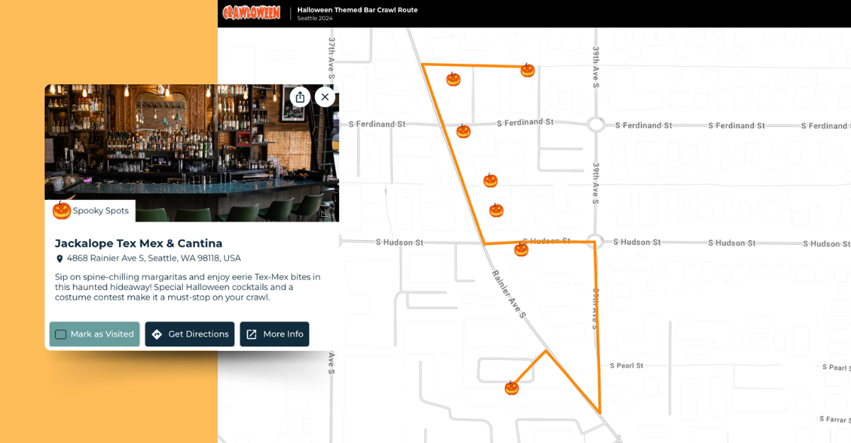This screenshot has width=851, height=443.
Task: Click the Spooky Spots pumpkin badge
Action: coord(90,211)
